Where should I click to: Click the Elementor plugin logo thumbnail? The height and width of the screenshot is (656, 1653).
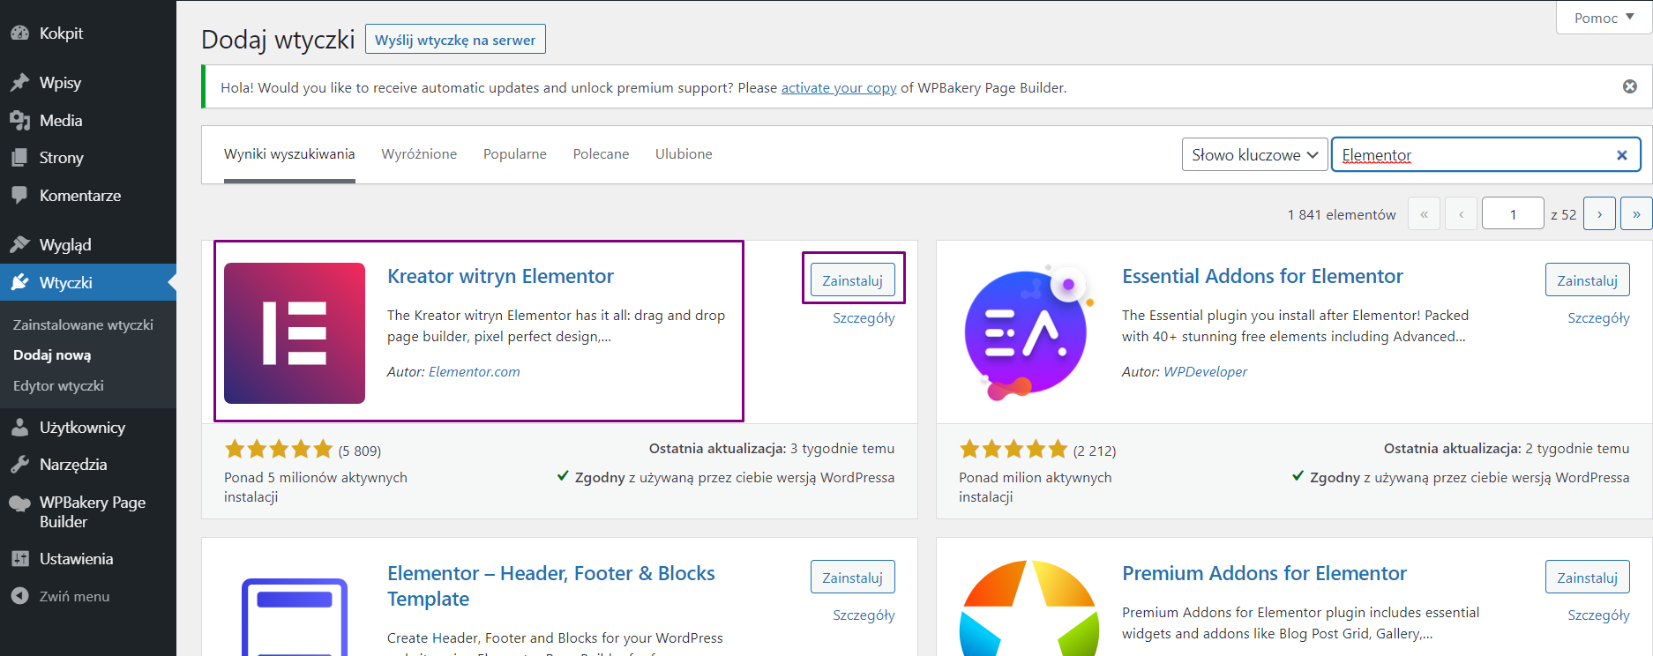pos(295,333)
